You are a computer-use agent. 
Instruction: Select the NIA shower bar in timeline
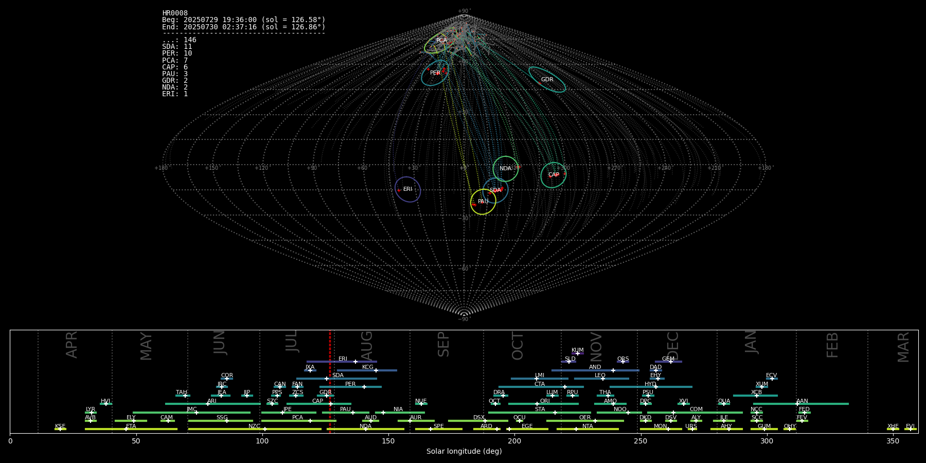pos(400,413)
